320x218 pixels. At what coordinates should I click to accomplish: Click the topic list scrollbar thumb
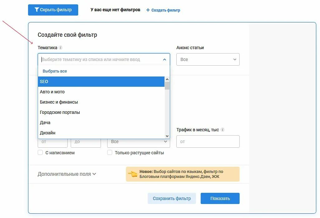click(167, 86)
